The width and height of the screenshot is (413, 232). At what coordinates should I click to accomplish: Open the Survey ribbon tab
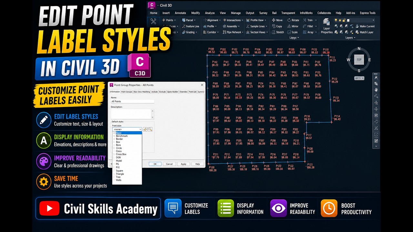tap(263, 13)
